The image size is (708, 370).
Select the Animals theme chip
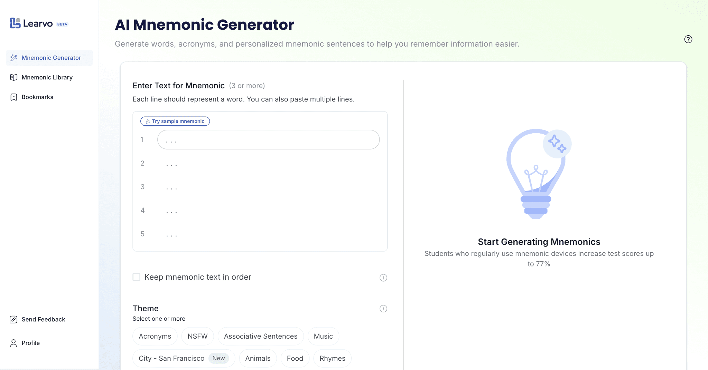258,358
